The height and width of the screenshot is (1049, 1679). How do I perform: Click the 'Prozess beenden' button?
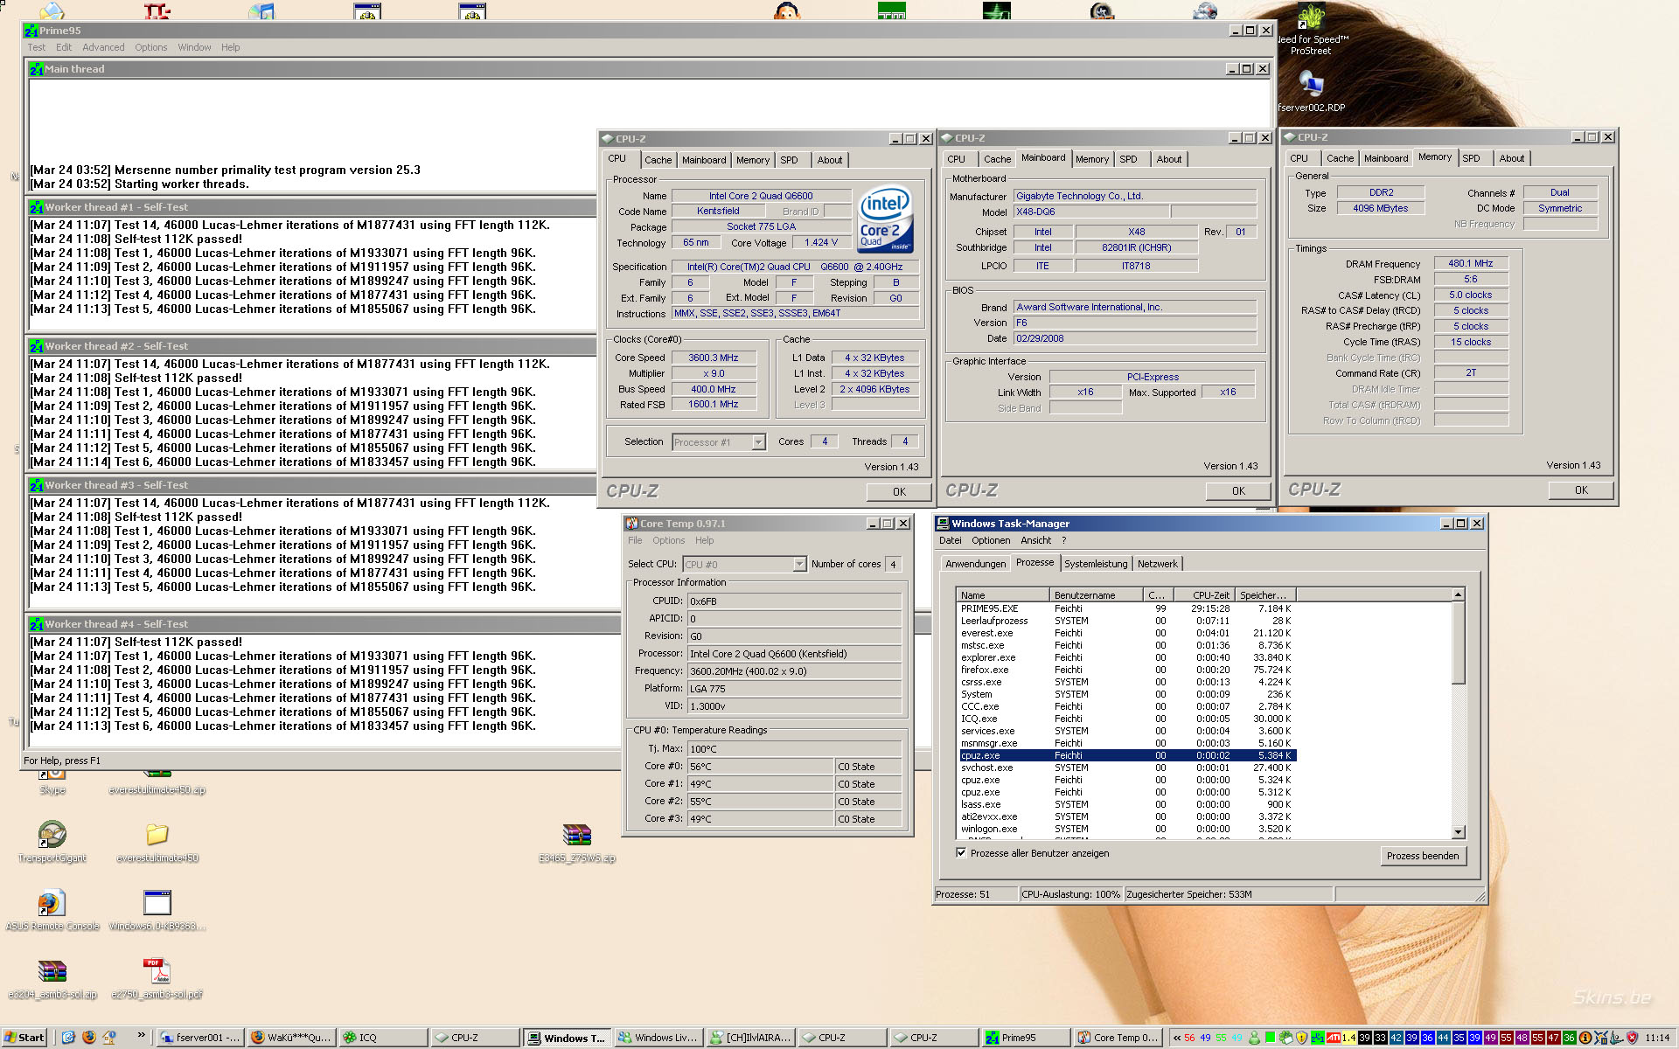pos(1423,856)
